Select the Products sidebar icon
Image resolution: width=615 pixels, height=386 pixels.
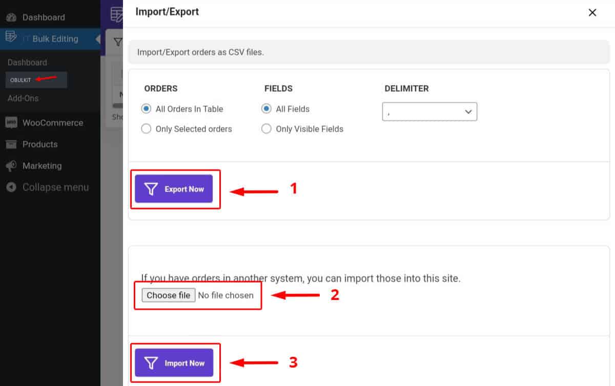[12, 144]
